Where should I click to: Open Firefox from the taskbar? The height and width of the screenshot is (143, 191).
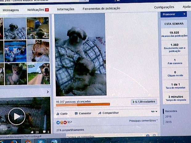14,141
